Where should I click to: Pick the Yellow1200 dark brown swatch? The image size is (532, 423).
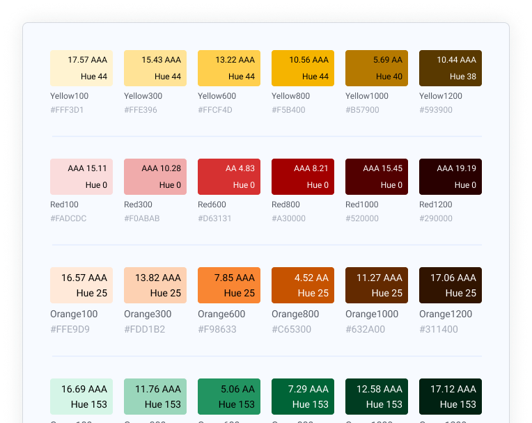(x=451, y=68)
